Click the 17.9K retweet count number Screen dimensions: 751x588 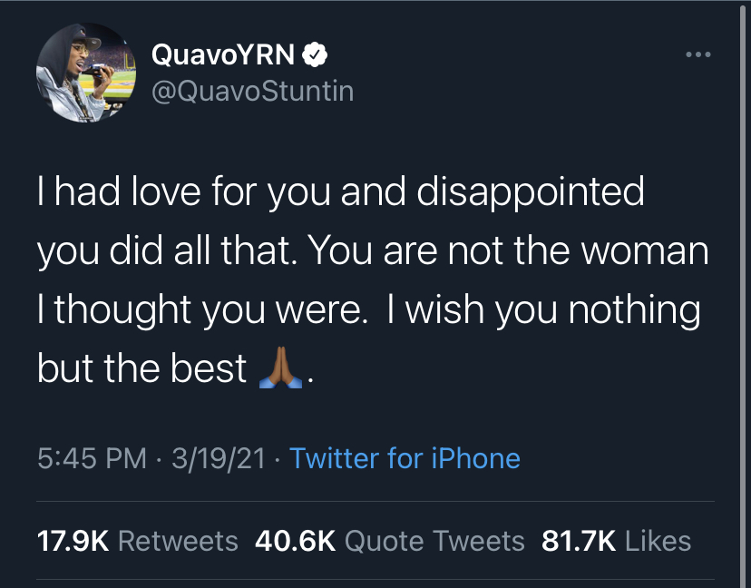point(73,542)
